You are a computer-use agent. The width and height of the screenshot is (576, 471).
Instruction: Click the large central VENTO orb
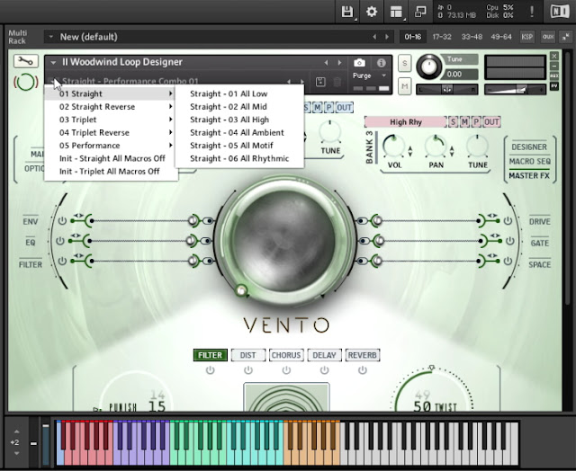tap(286, 241)
